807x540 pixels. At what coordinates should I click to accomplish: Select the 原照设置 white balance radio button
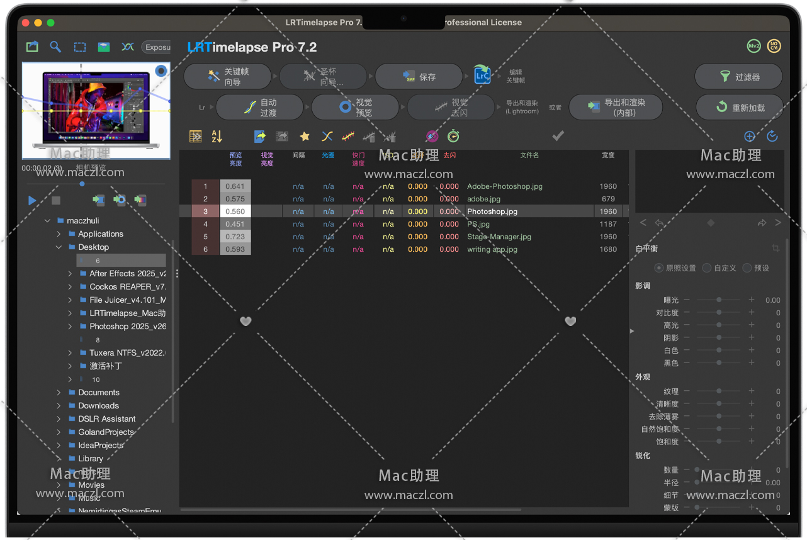pyautogui.click(x=659, y=267)
